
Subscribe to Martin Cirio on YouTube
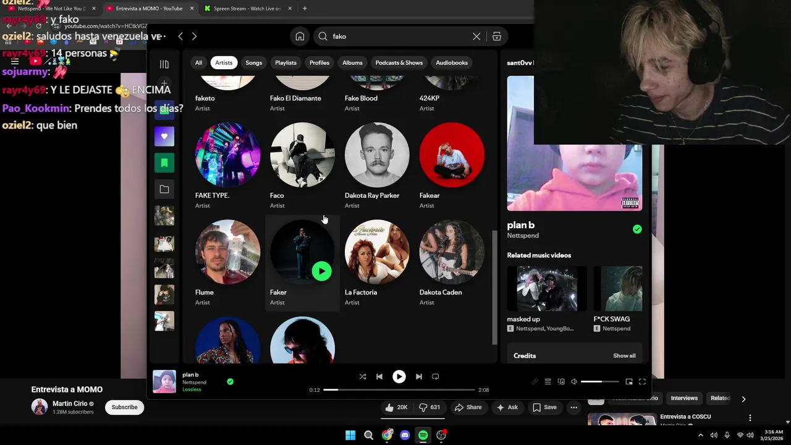tap(124, 407)
